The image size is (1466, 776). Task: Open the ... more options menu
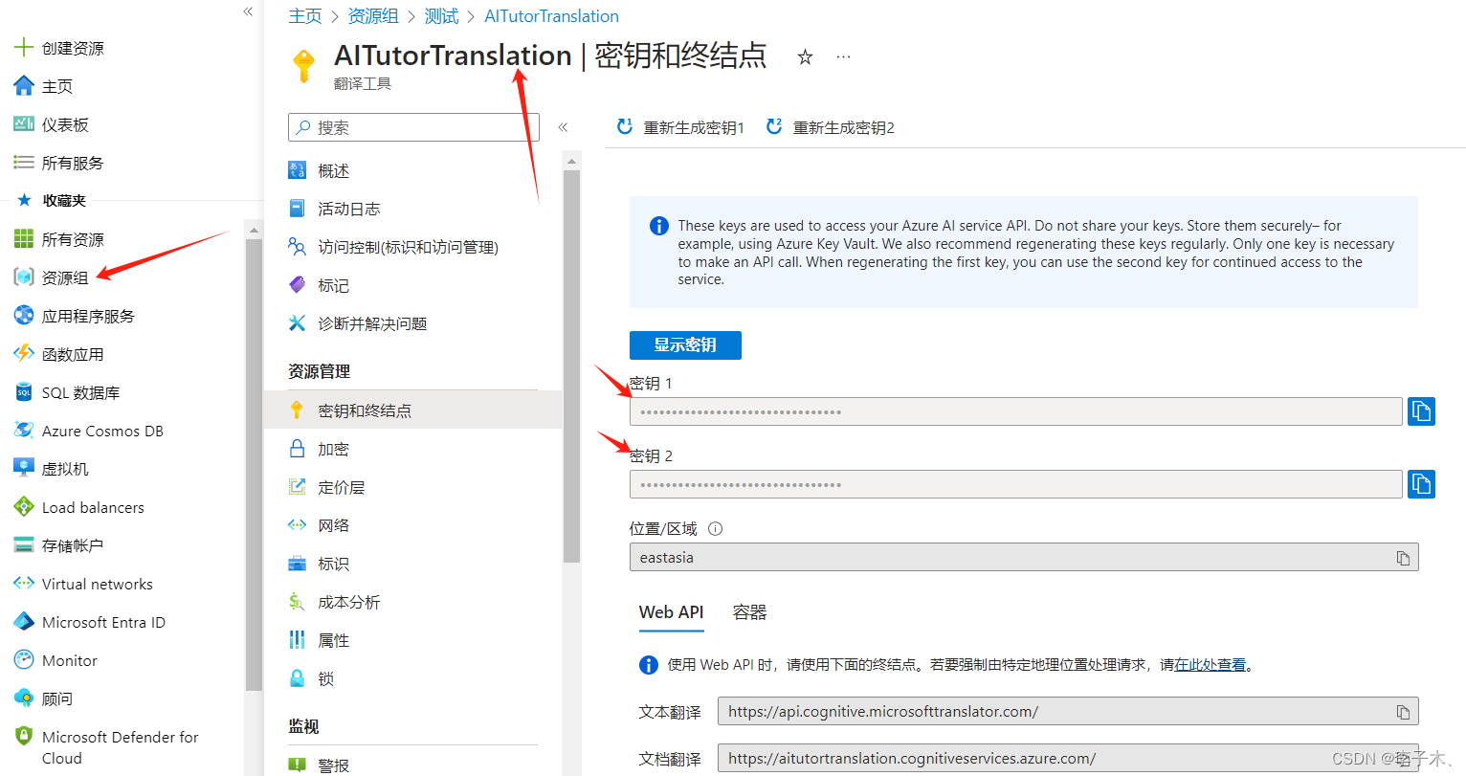(843, 55)
